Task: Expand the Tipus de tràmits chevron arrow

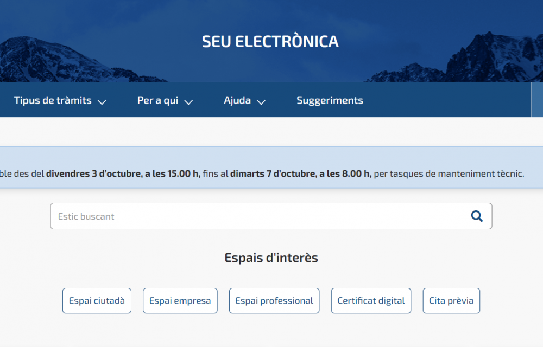Action: tap(102, 101)
